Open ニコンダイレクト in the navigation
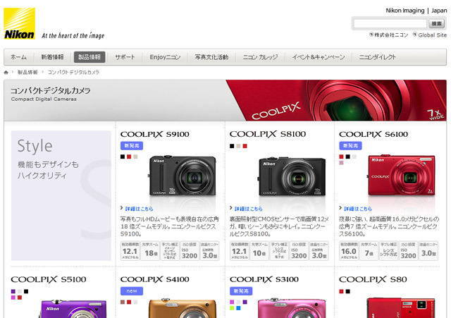This screenshot has width=451, height=318. (378, 57)
